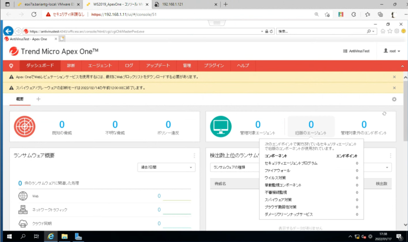
Task: Click the IE smiley feedback icon
Action: coord(403,31)
